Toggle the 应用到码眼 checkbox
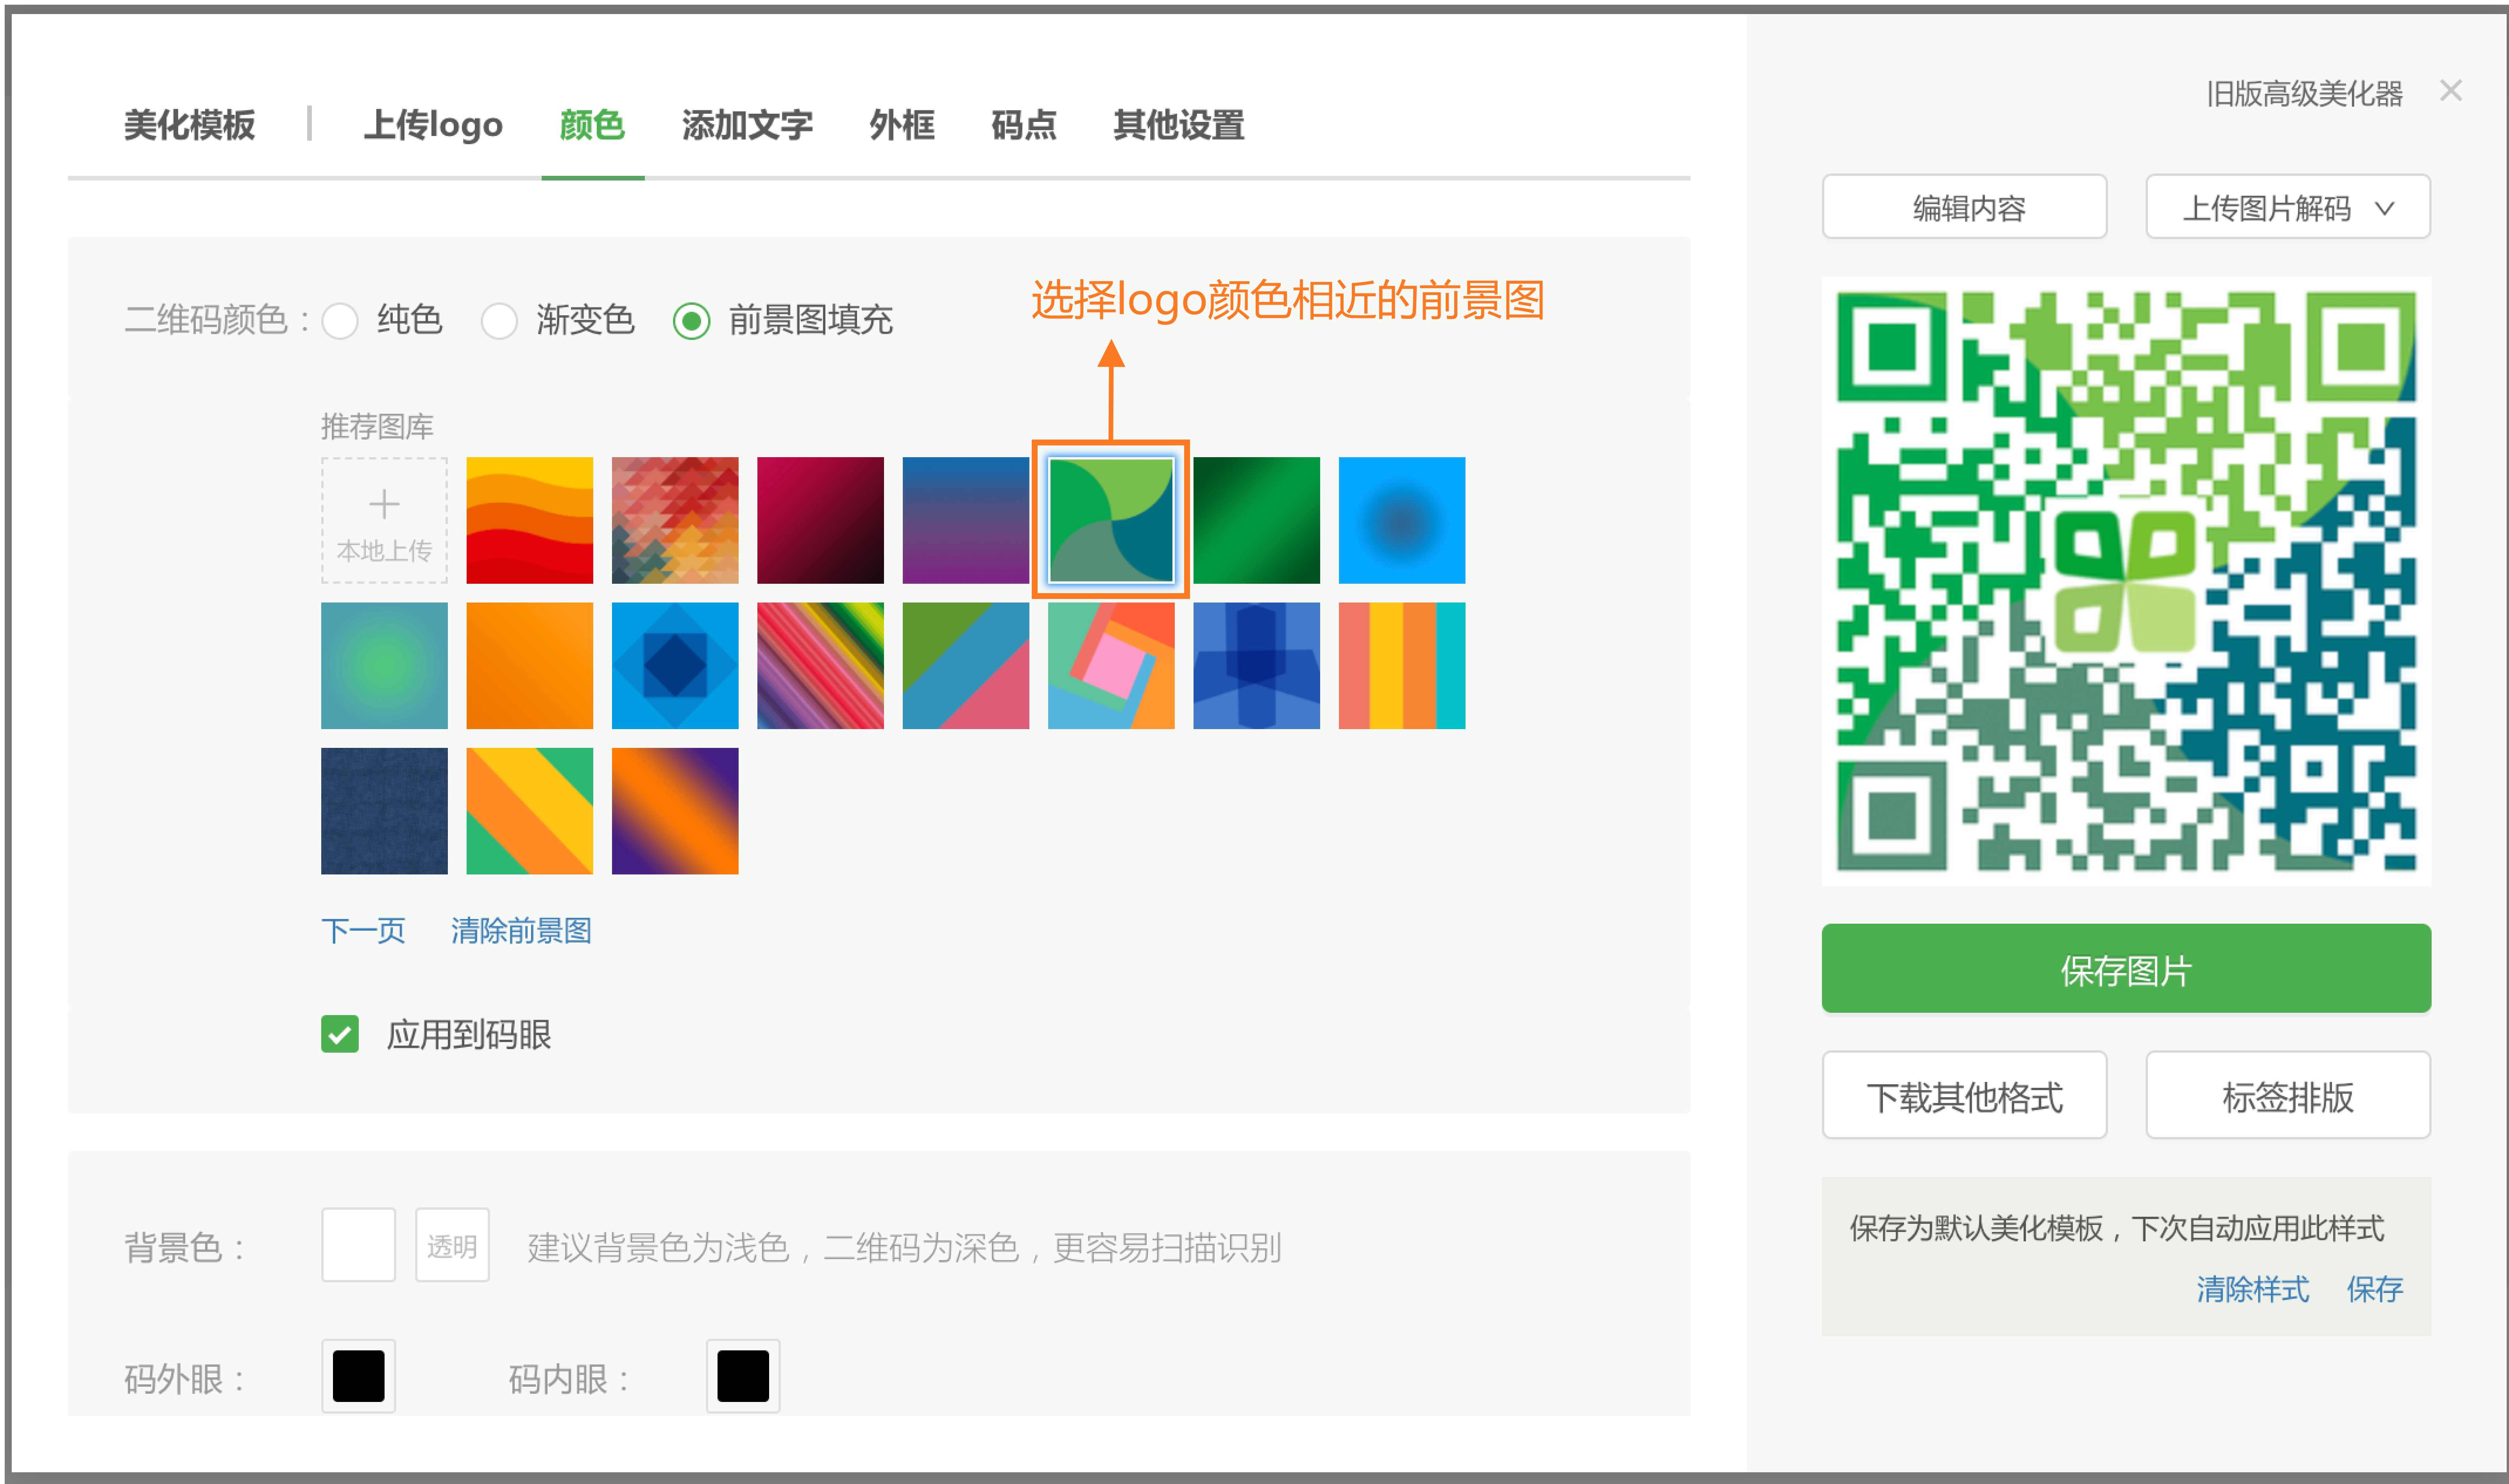The height and width of the screenshot is (1484, 2509). pos(340,1034)
